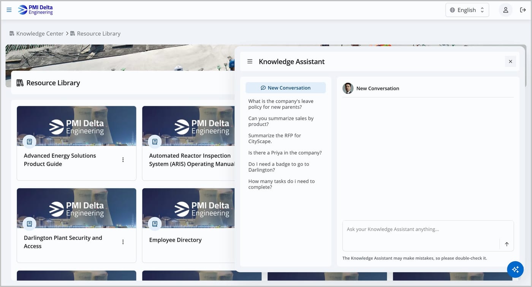532x287 pixels.
Task: Open the main hamburger menu in the header
Action: point(9,10)
